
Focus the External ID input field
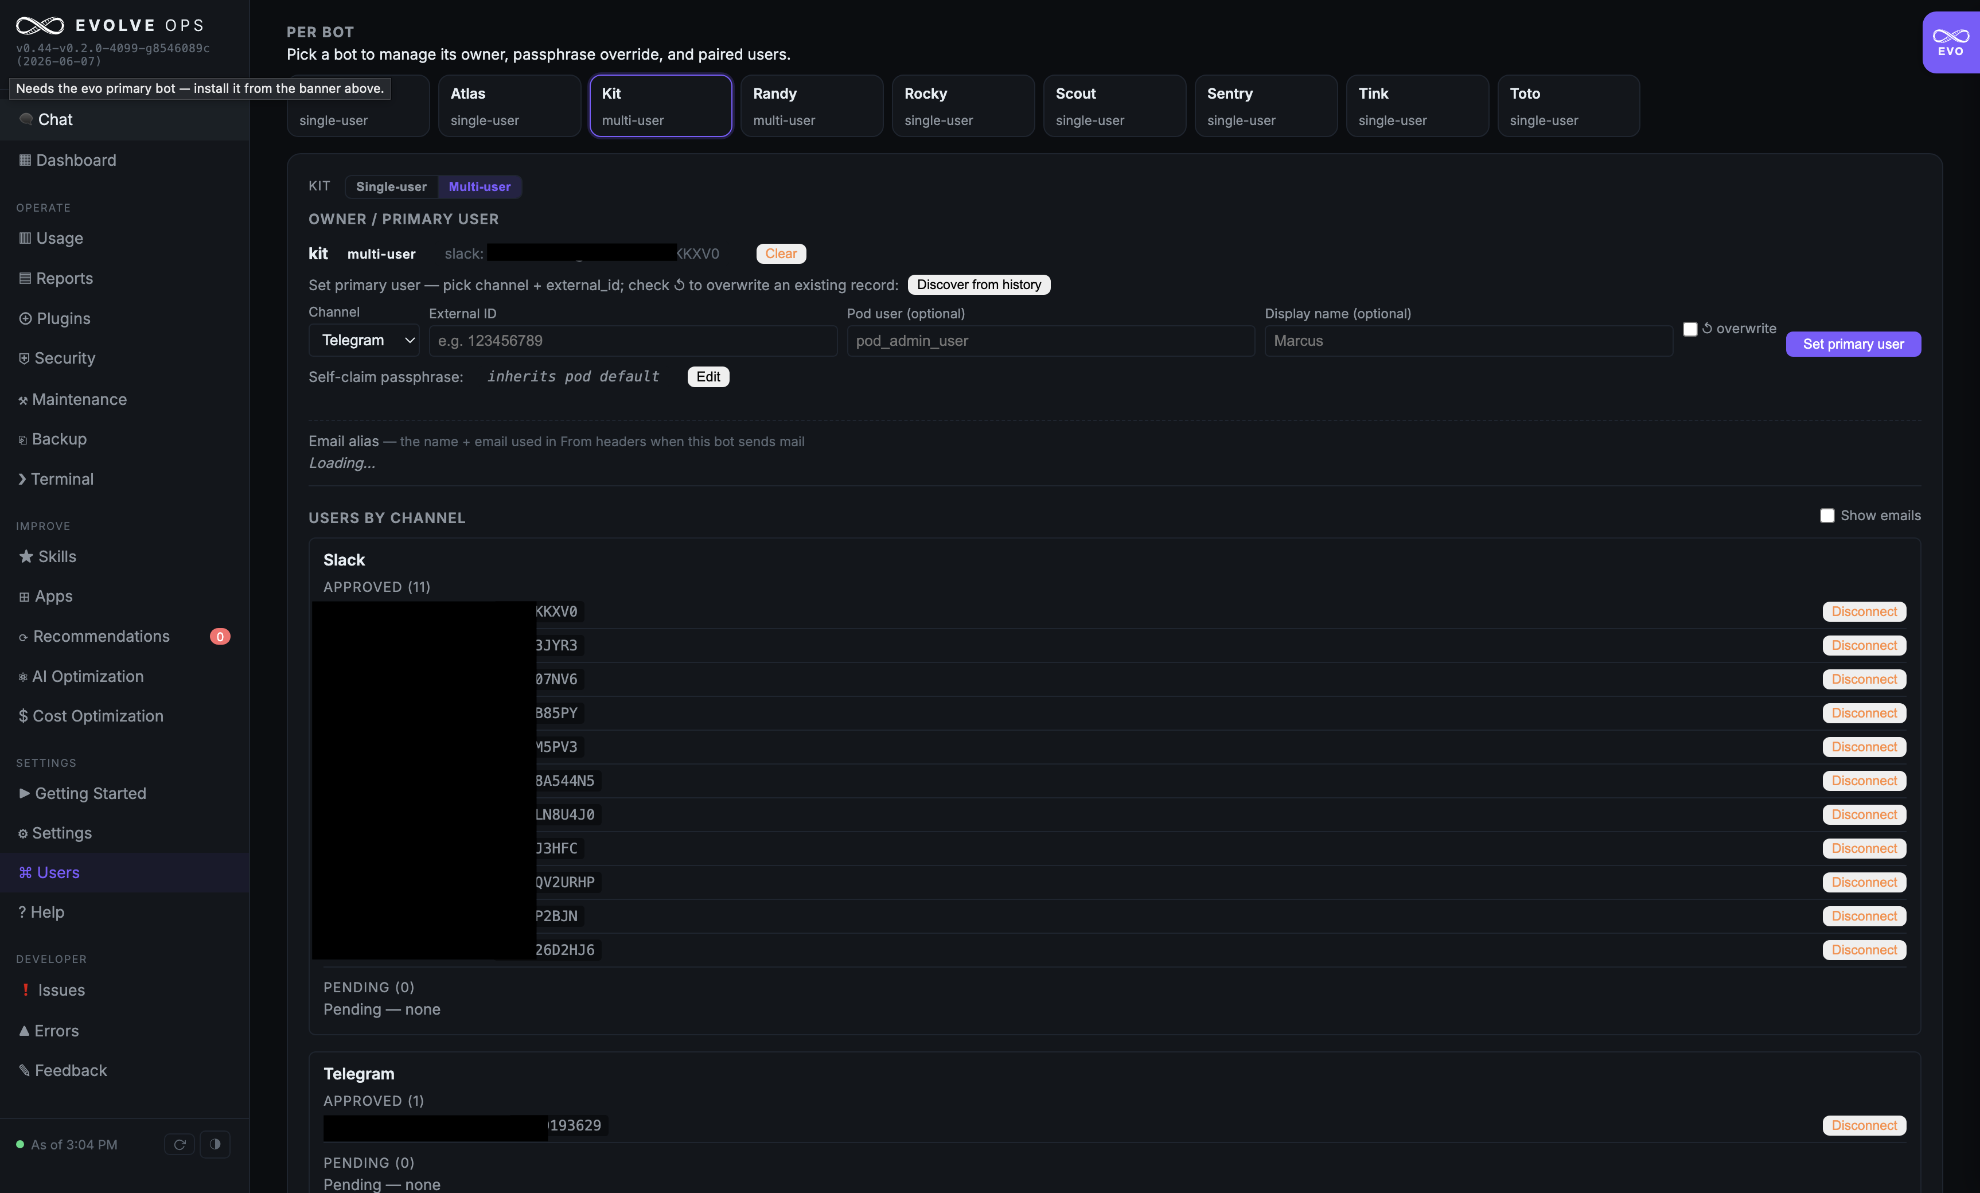(633, 341)
